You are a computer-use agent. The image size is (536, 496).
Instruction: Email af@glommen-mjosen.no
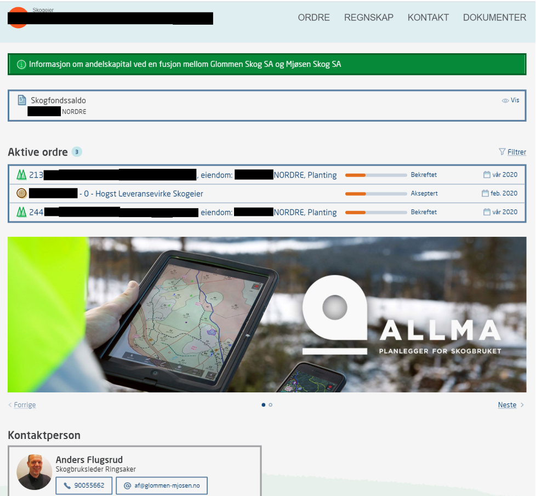point(162,486)
